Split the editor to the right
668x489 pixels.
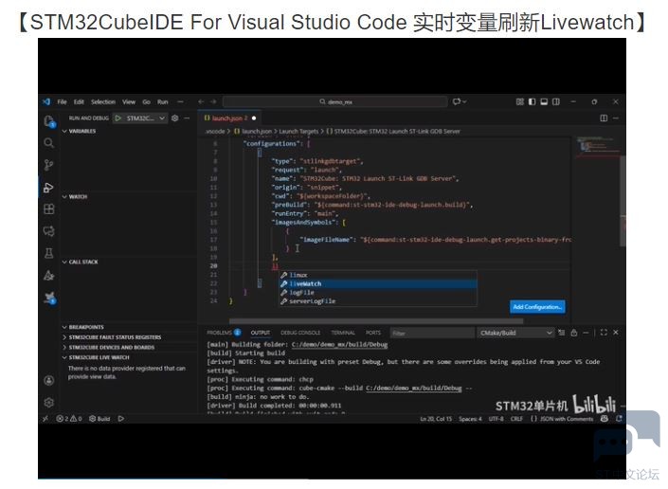(x=604, y=118)
